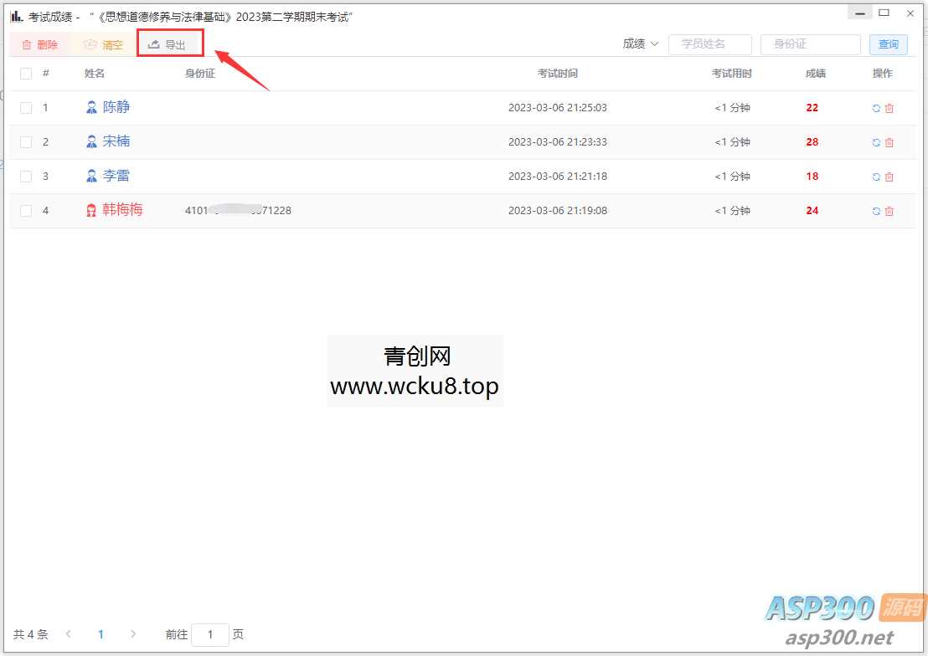The image size is (928, 656).
Task: Check the checkbox on 韩梅梅's row
Action: pyautogui.click(x=25, y=211)
